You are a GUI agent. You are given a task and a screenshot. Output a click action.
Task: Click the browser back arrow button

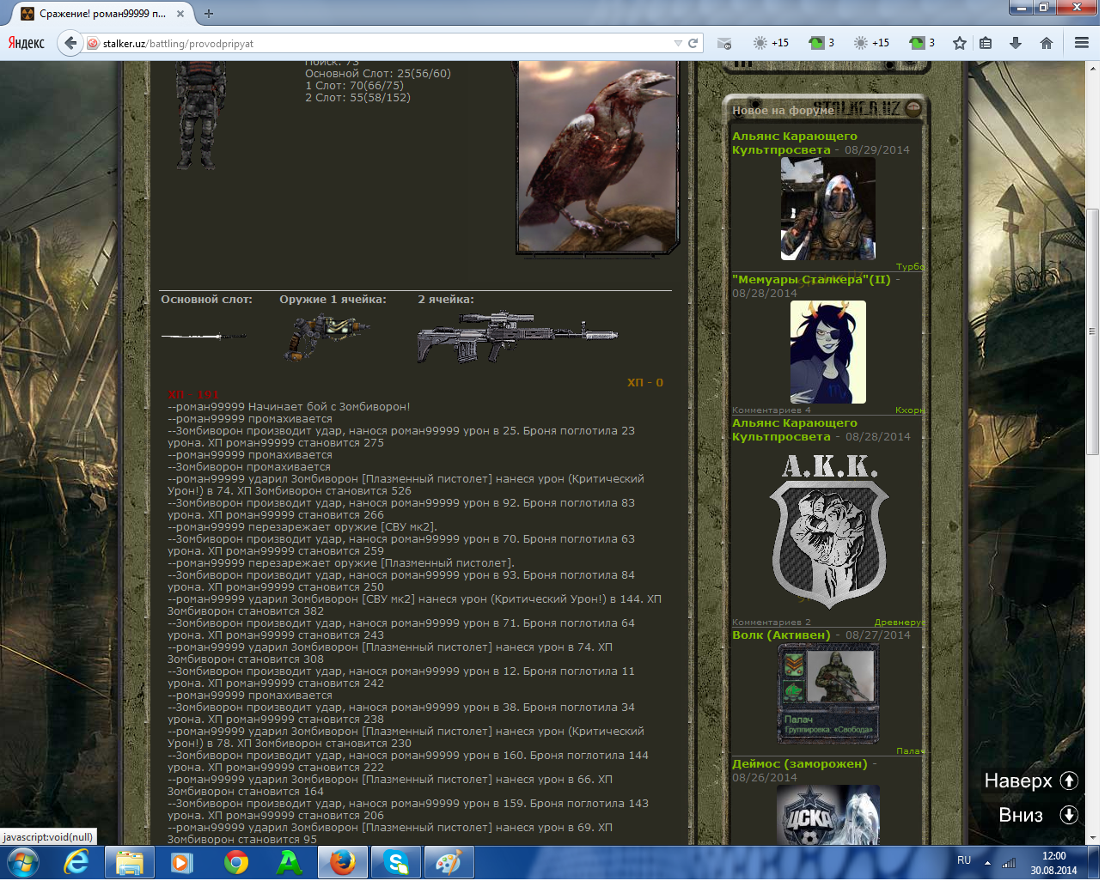coord(70,43)
